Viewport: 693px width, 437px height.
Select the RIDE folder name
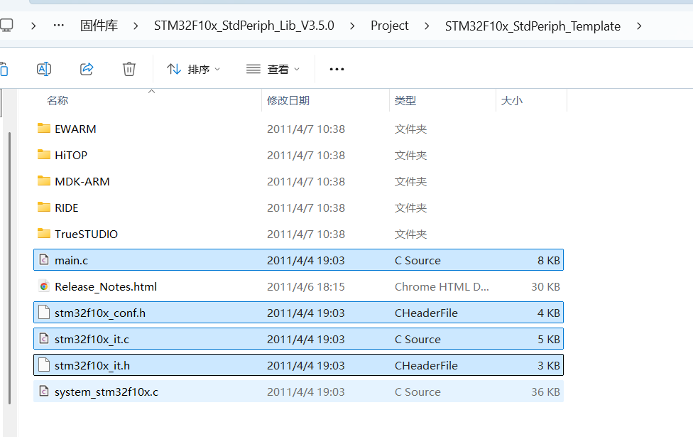(66, 208)
